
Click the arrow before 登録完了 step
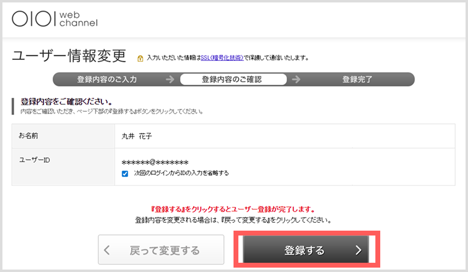click(x=296, y=79)
